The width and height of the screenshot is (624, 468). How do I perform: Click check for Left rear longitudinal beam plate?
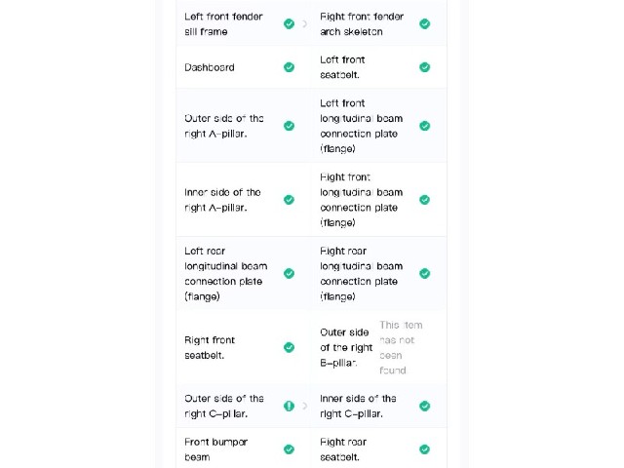pyautogui.click(x=289, y=273)
